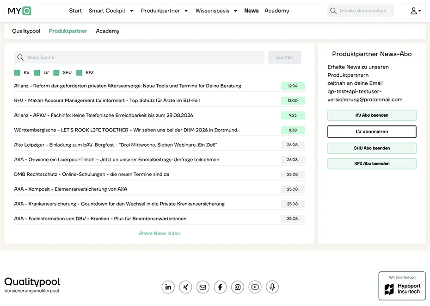
Task: Focus the News Suche input field
Action: click(x=139, y=57)
